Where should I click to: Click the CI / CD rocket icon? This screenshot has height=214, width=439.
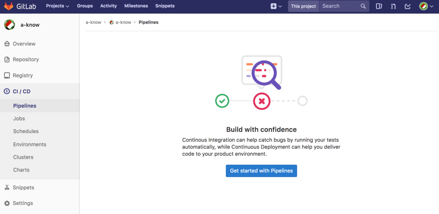click(7, 91)
